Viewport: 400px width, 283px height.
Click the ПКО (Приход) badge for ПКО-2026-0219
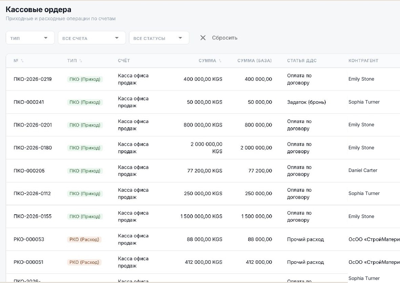(x=85, y=79)
